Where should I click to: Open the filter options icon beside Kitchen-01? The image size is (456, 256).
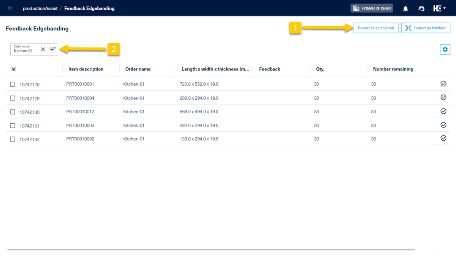[52, 49]
